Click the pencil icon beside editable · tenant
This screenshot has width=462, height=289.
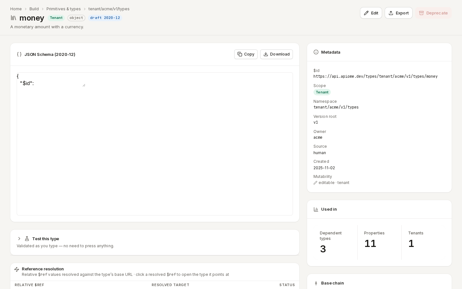[315, 183]
